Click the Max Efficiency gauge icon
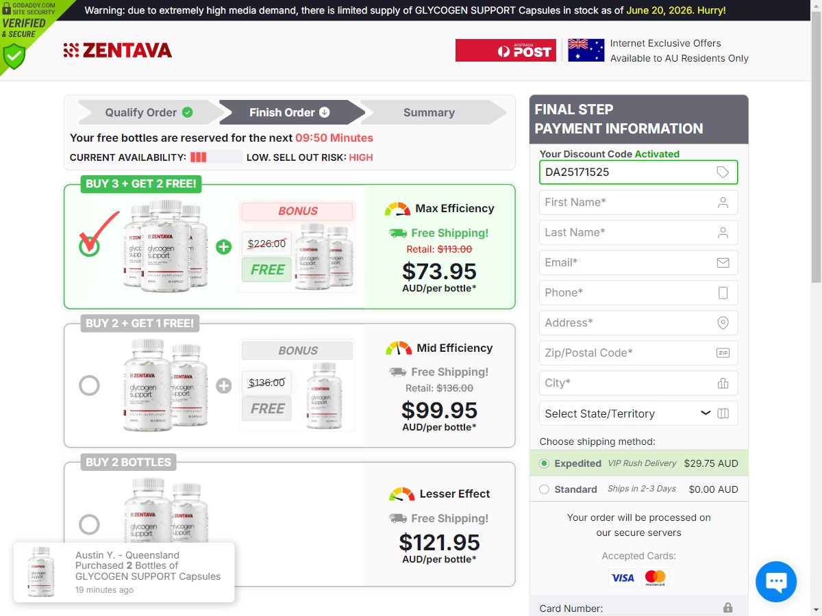This screenshot has height=616, width=822. point(397,209)
